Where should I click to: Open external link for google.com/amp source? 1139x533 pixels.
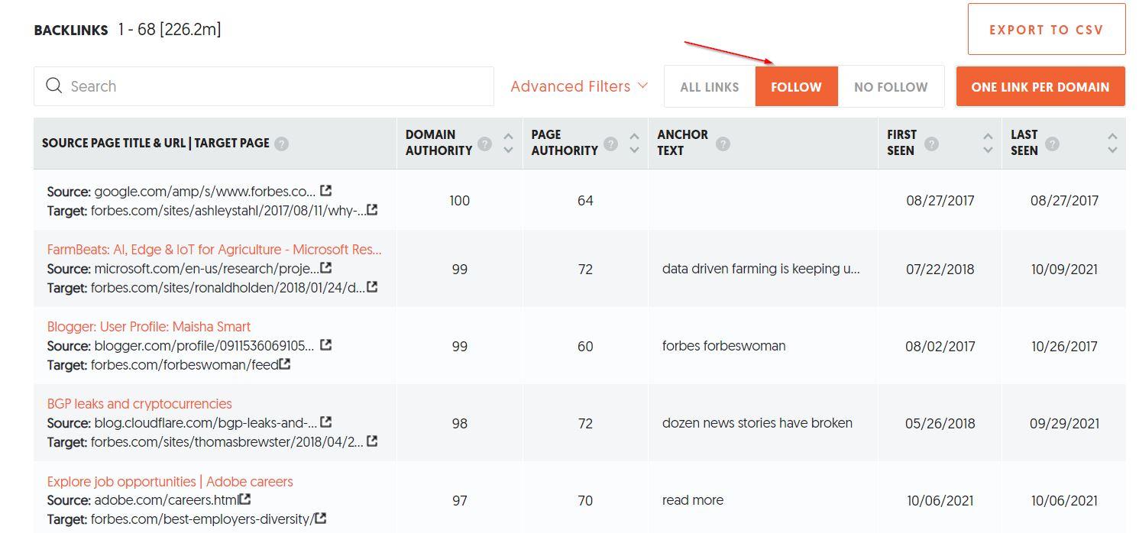point(326,190)
